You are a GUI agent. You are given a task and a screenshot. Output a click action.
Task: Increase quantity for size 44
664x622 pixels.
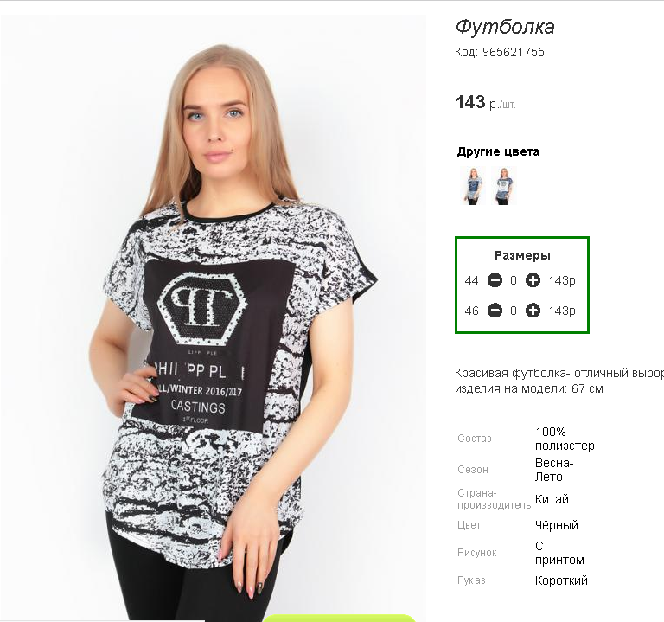(x=533, y=280)
